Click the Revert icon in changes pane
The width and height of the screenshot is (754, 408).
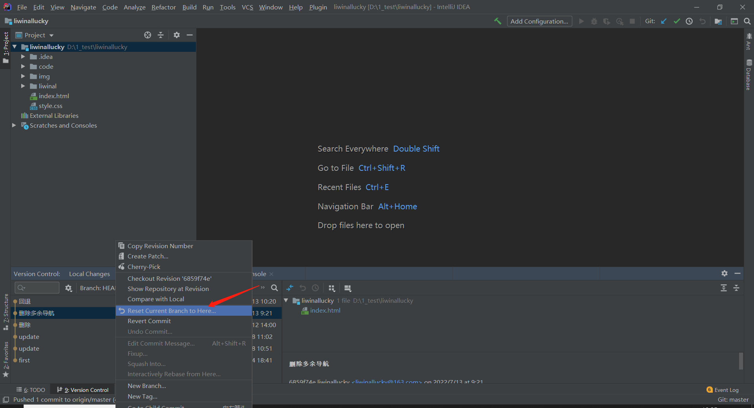[303, 288]
